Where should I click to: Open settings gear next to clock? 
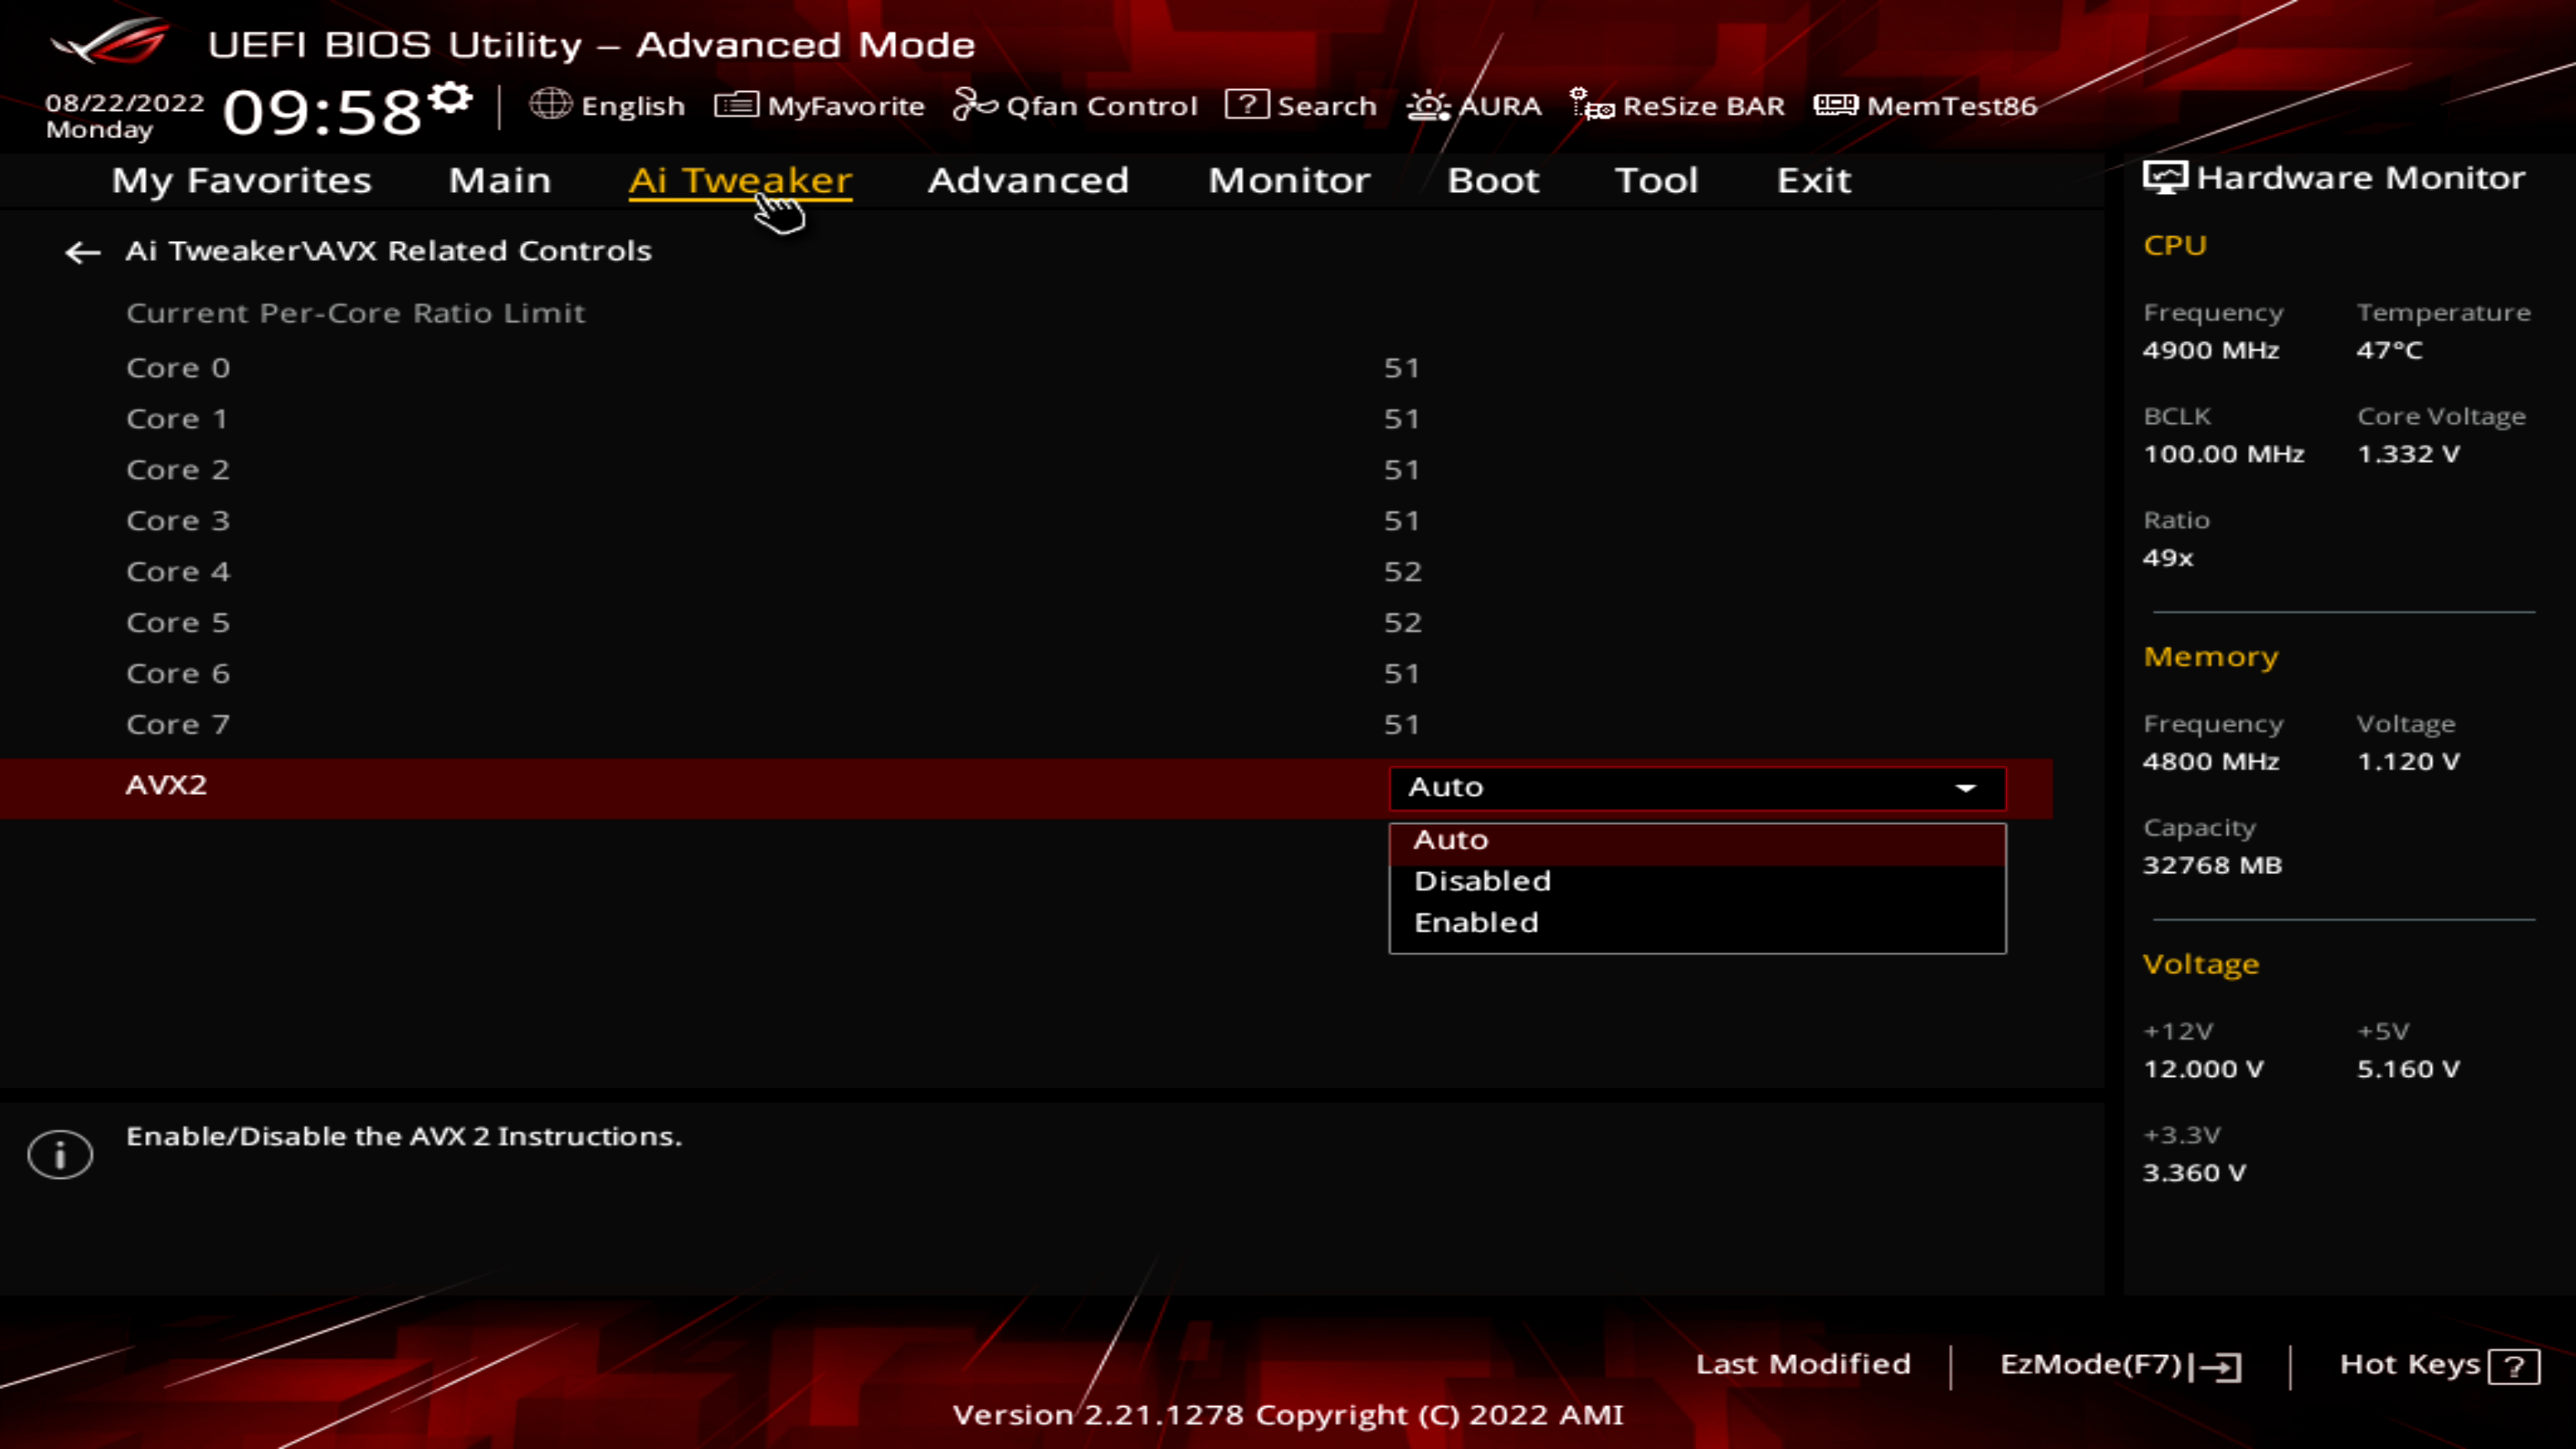click(451, 98)
